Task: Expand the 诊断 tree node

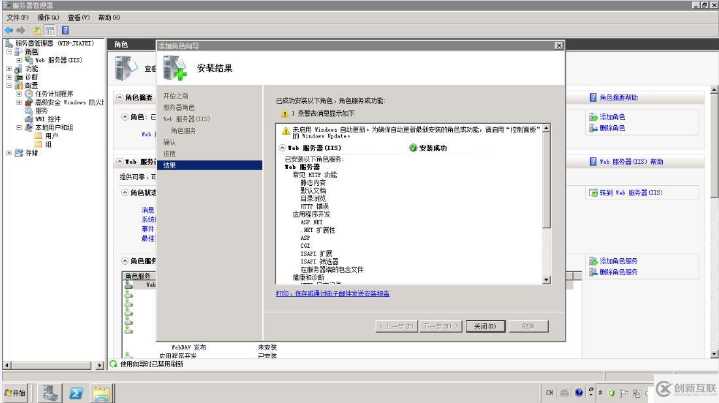Action: [8, 77]
